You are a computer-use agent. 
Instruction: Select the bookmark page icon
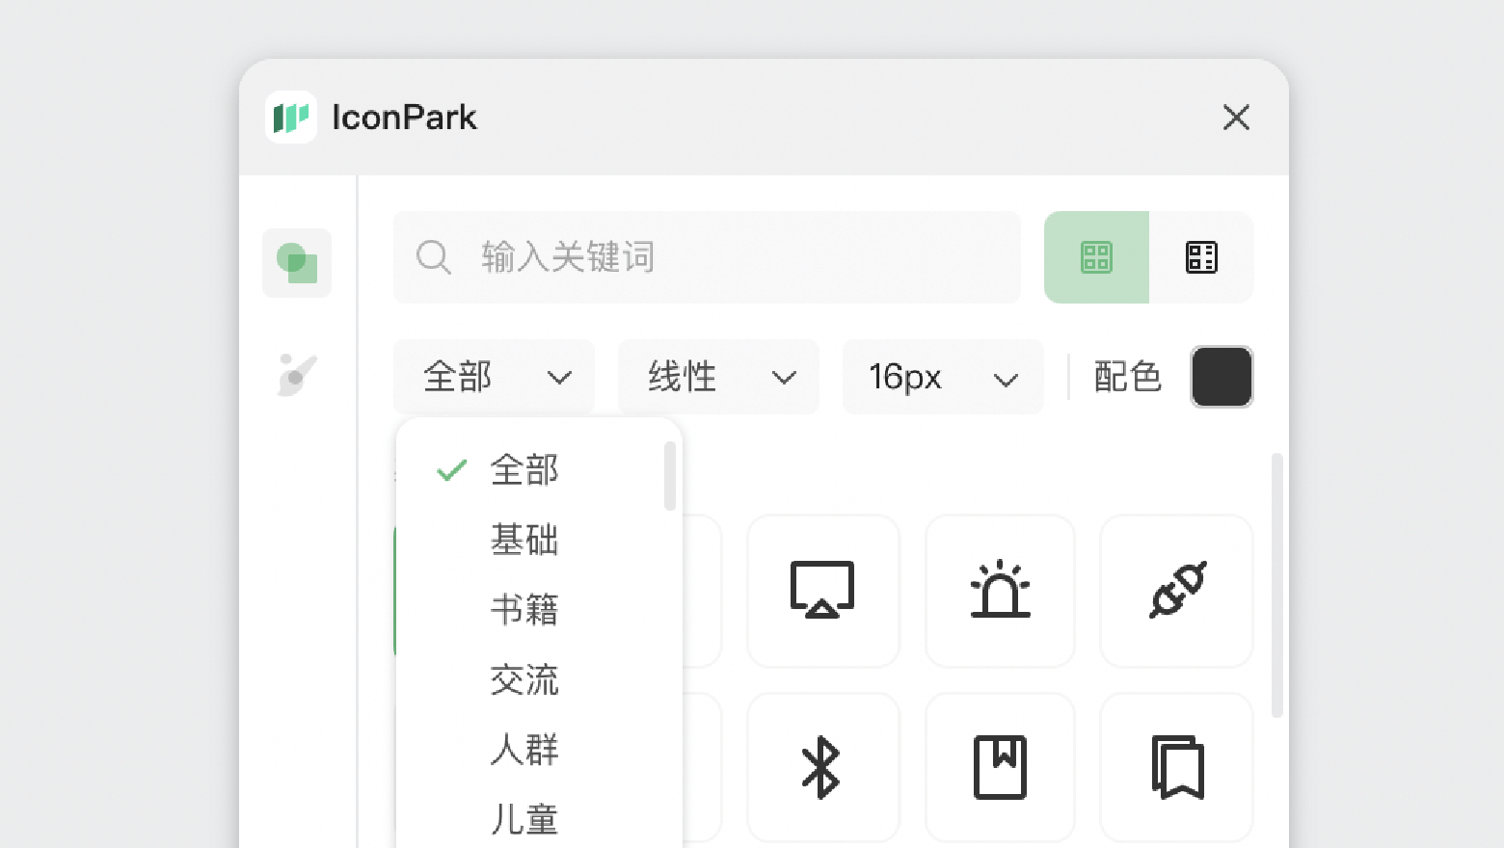[x=1176, y=767]
